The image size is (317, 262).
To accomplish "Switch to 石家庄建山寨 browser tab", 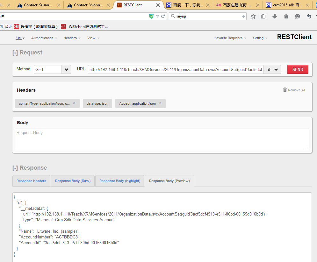I will pyautogui.click(x=236, y=5).
